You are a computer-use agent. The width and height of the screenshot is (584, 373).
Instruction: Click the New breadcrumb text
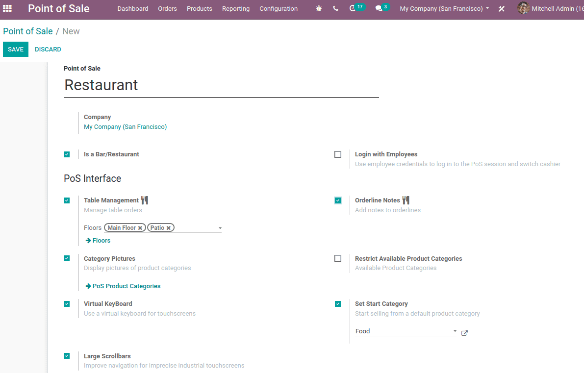coord(71,31)
